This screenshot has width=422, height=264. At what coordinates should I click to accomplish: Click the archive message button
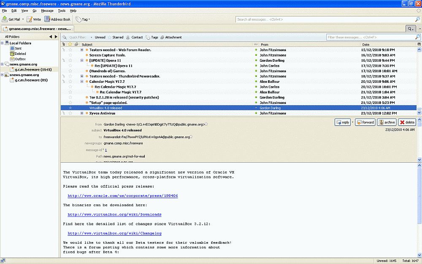387,122
